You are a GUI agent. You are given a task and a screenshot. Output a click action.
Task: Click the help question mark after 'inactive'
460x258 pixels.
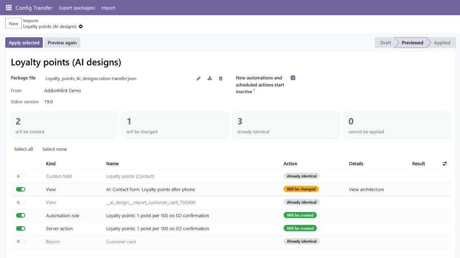coord(254,91)
